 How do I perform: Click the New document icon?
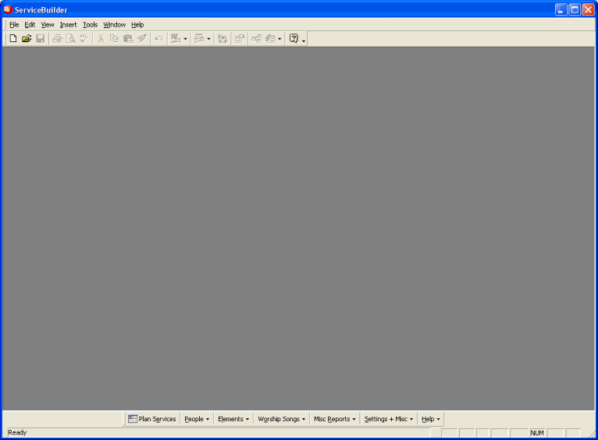pyautogui.click(x=12, y=38)
